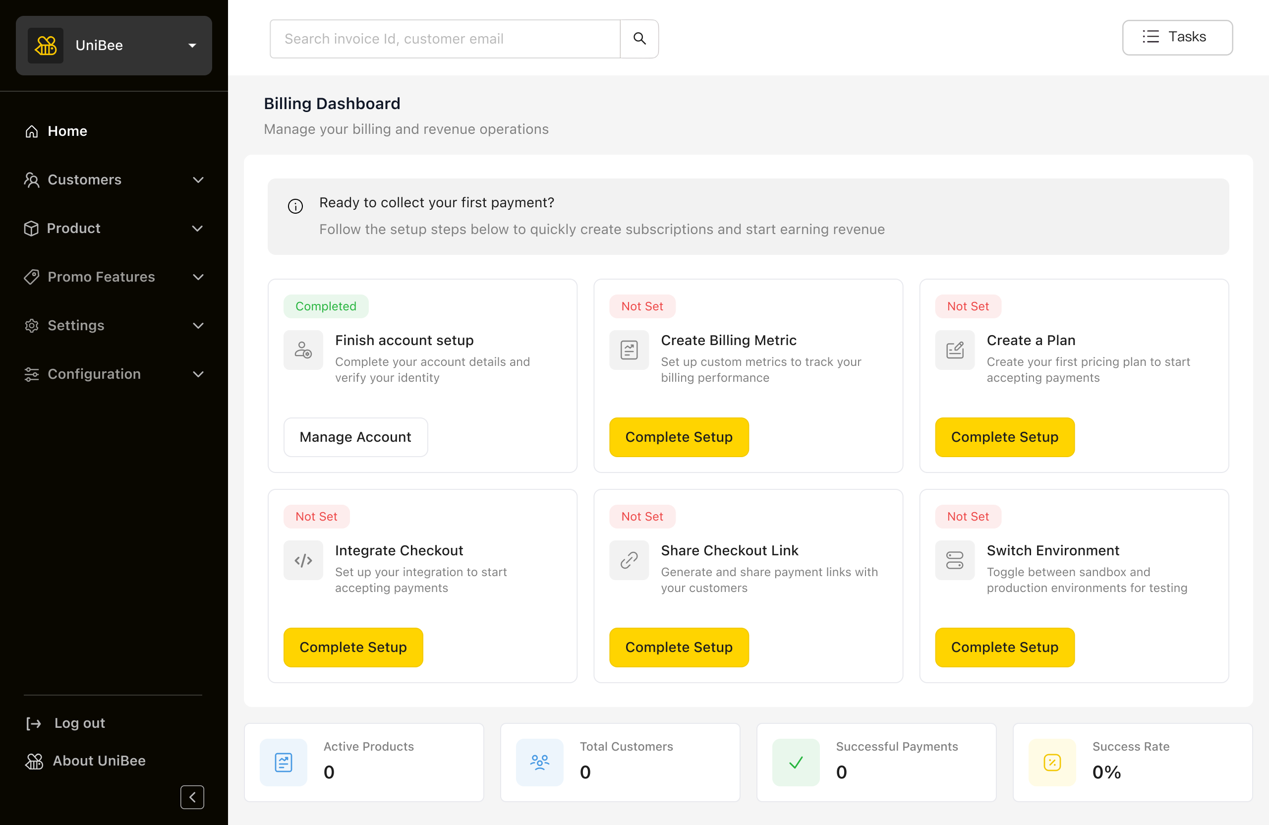
Task: Click the info icon in banner
Action: (x=295, y=206)
